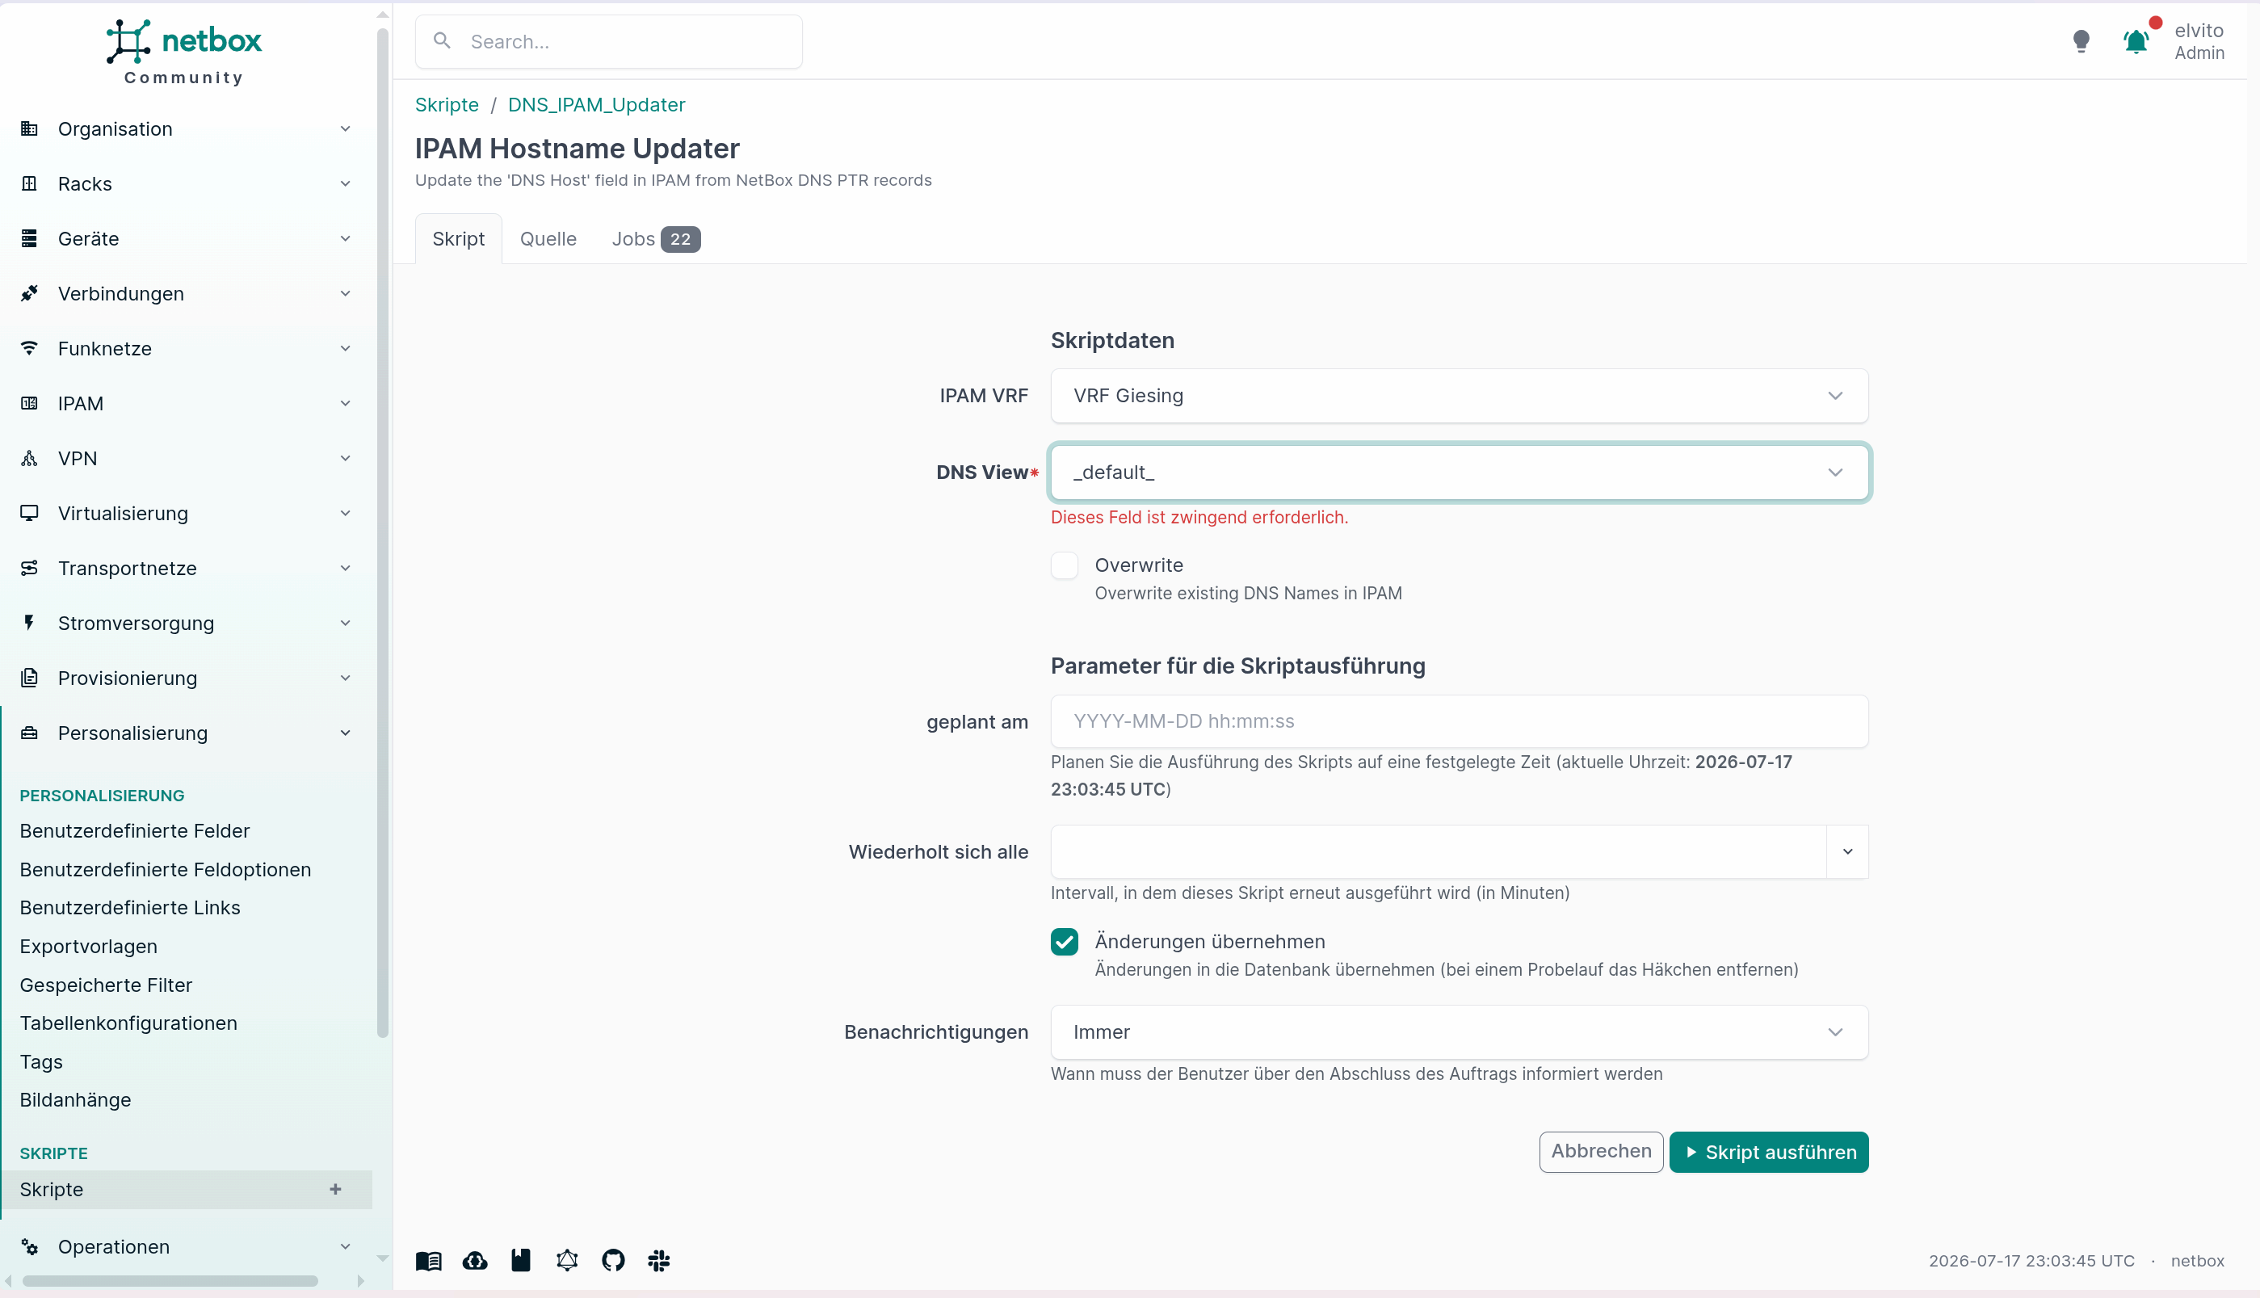
Task: Open the DNS View dropdown
Action: click(x=1460, y=473)
